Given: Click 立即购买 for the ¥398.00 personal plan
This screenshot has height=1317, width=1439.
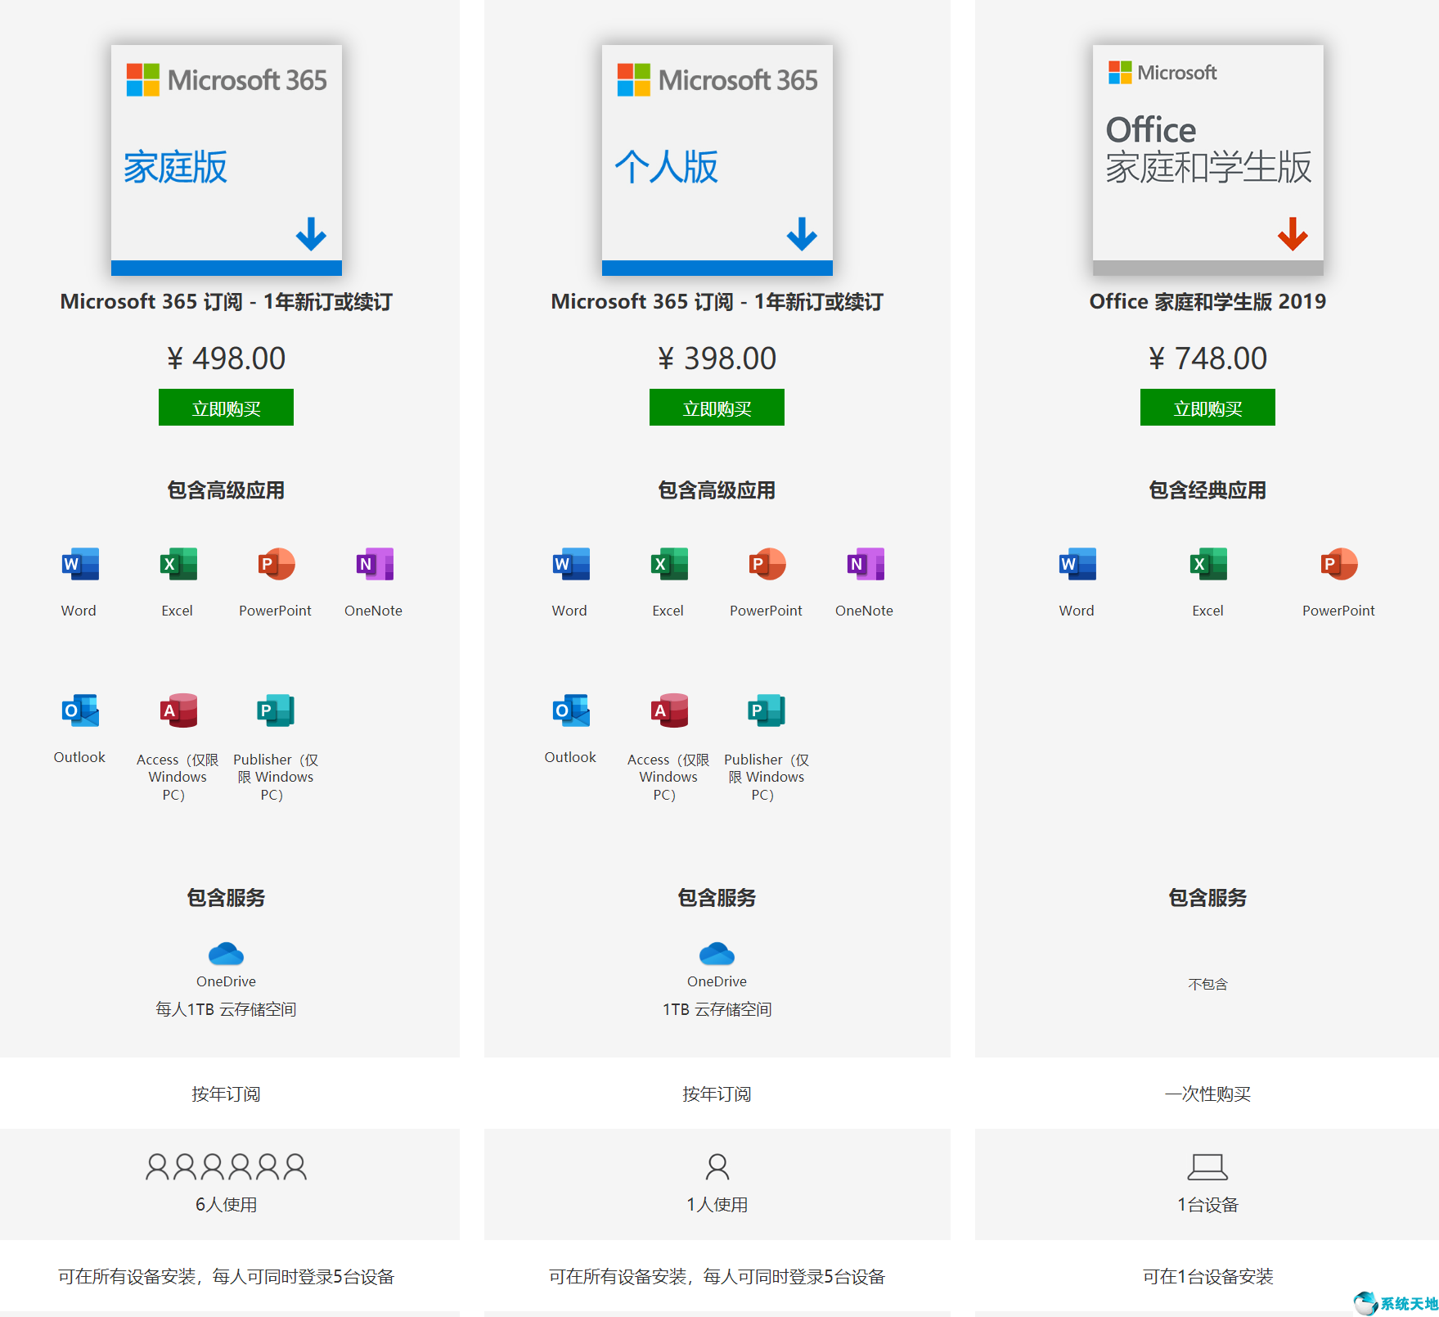Looking at the screenshot, I should pos(717,408).
